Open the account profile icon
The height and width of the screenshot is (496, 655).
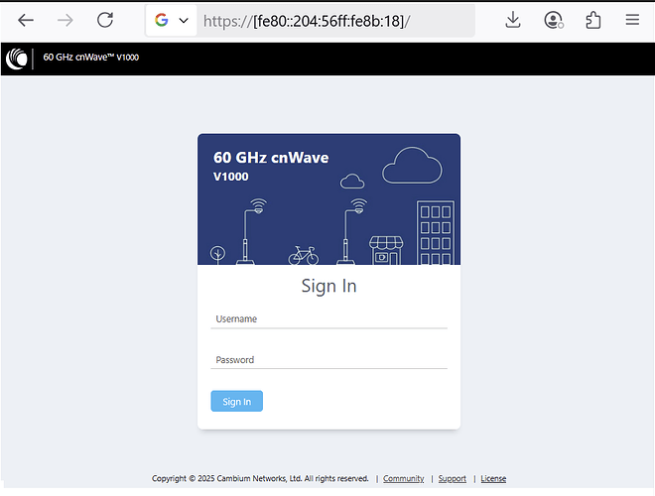point(554,20)
